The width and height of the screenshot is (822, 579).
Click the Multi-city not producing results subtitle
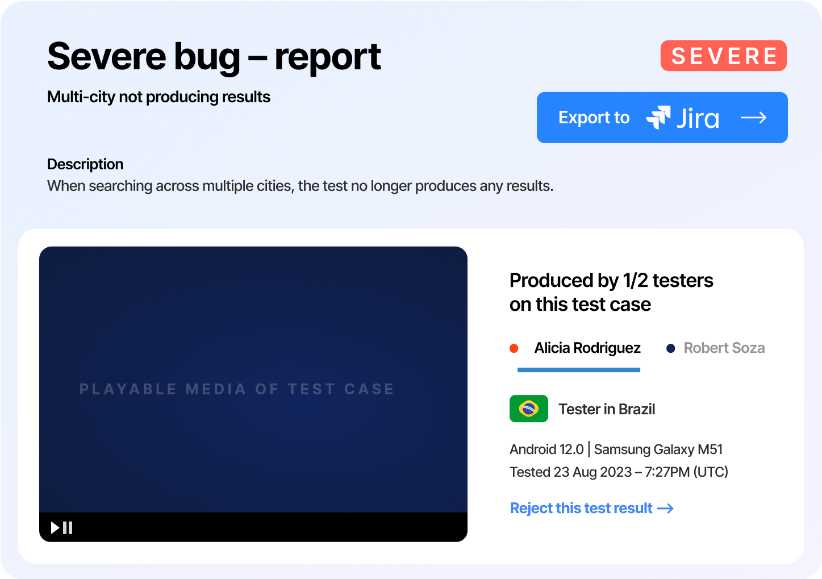(158, 97)
